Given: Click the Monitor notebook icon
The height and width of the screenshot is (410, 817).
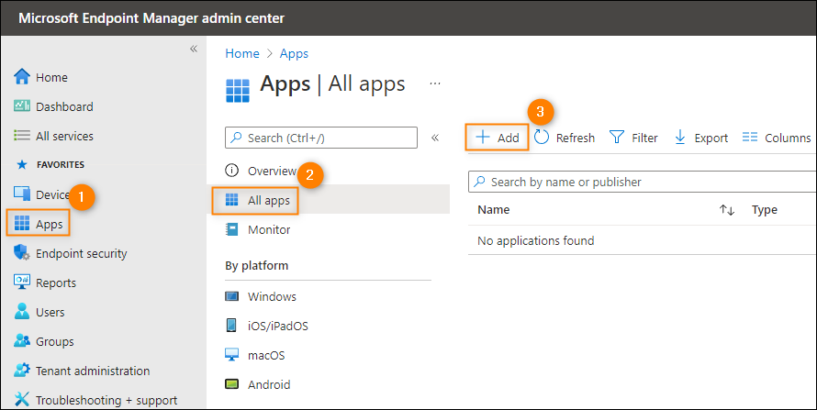Looking at the screenshot, I should coord(231,229).
